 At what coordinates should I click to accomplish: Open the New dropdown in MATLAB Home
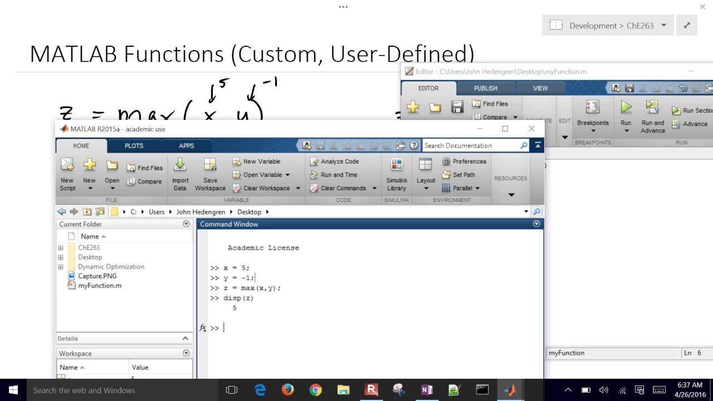(89, 188)
